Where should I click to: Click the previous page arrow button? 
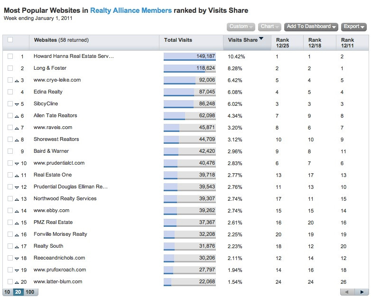pyautogui.click(x=347, y=292)
